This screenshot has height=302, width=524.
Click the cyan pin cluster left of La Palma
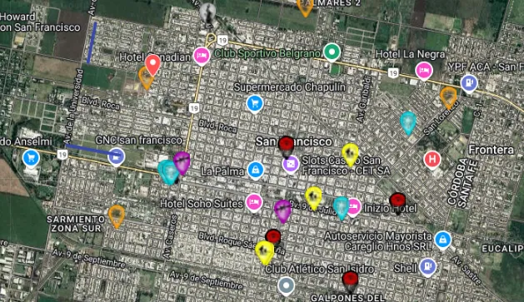click(169, 171)
